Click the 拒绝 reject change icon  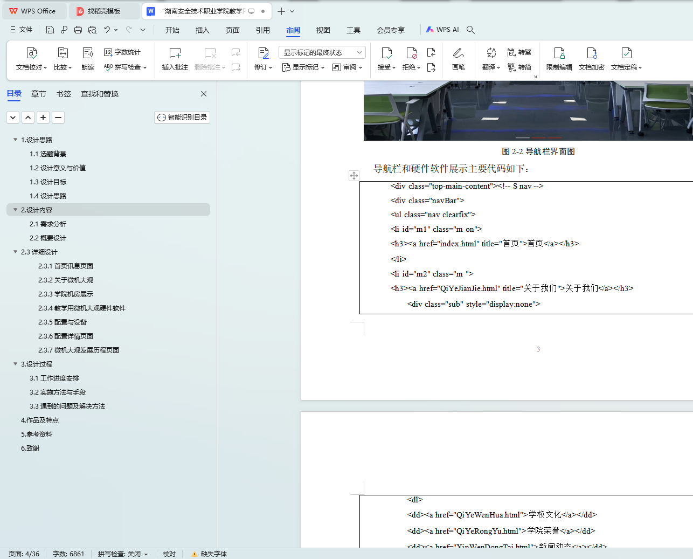[x=412, y=53]
